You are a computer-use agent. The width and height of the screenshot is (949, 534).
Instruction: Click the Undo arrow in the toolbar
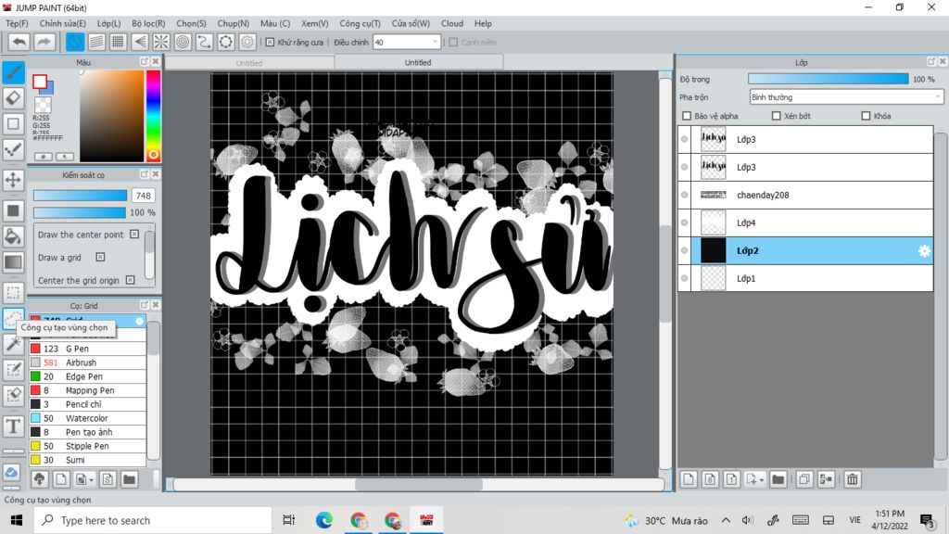(19, 42)
